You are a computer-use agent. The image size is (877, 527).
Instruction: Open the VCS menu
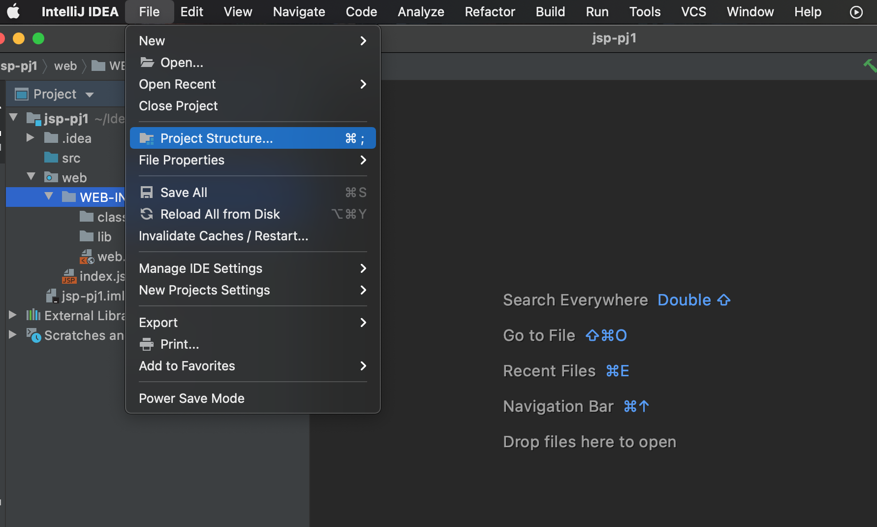click(x=693, y=12)
